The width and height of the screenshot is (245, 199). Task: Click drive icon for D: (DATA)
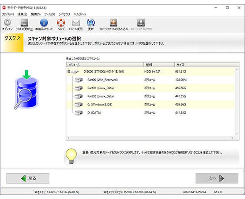78,113
